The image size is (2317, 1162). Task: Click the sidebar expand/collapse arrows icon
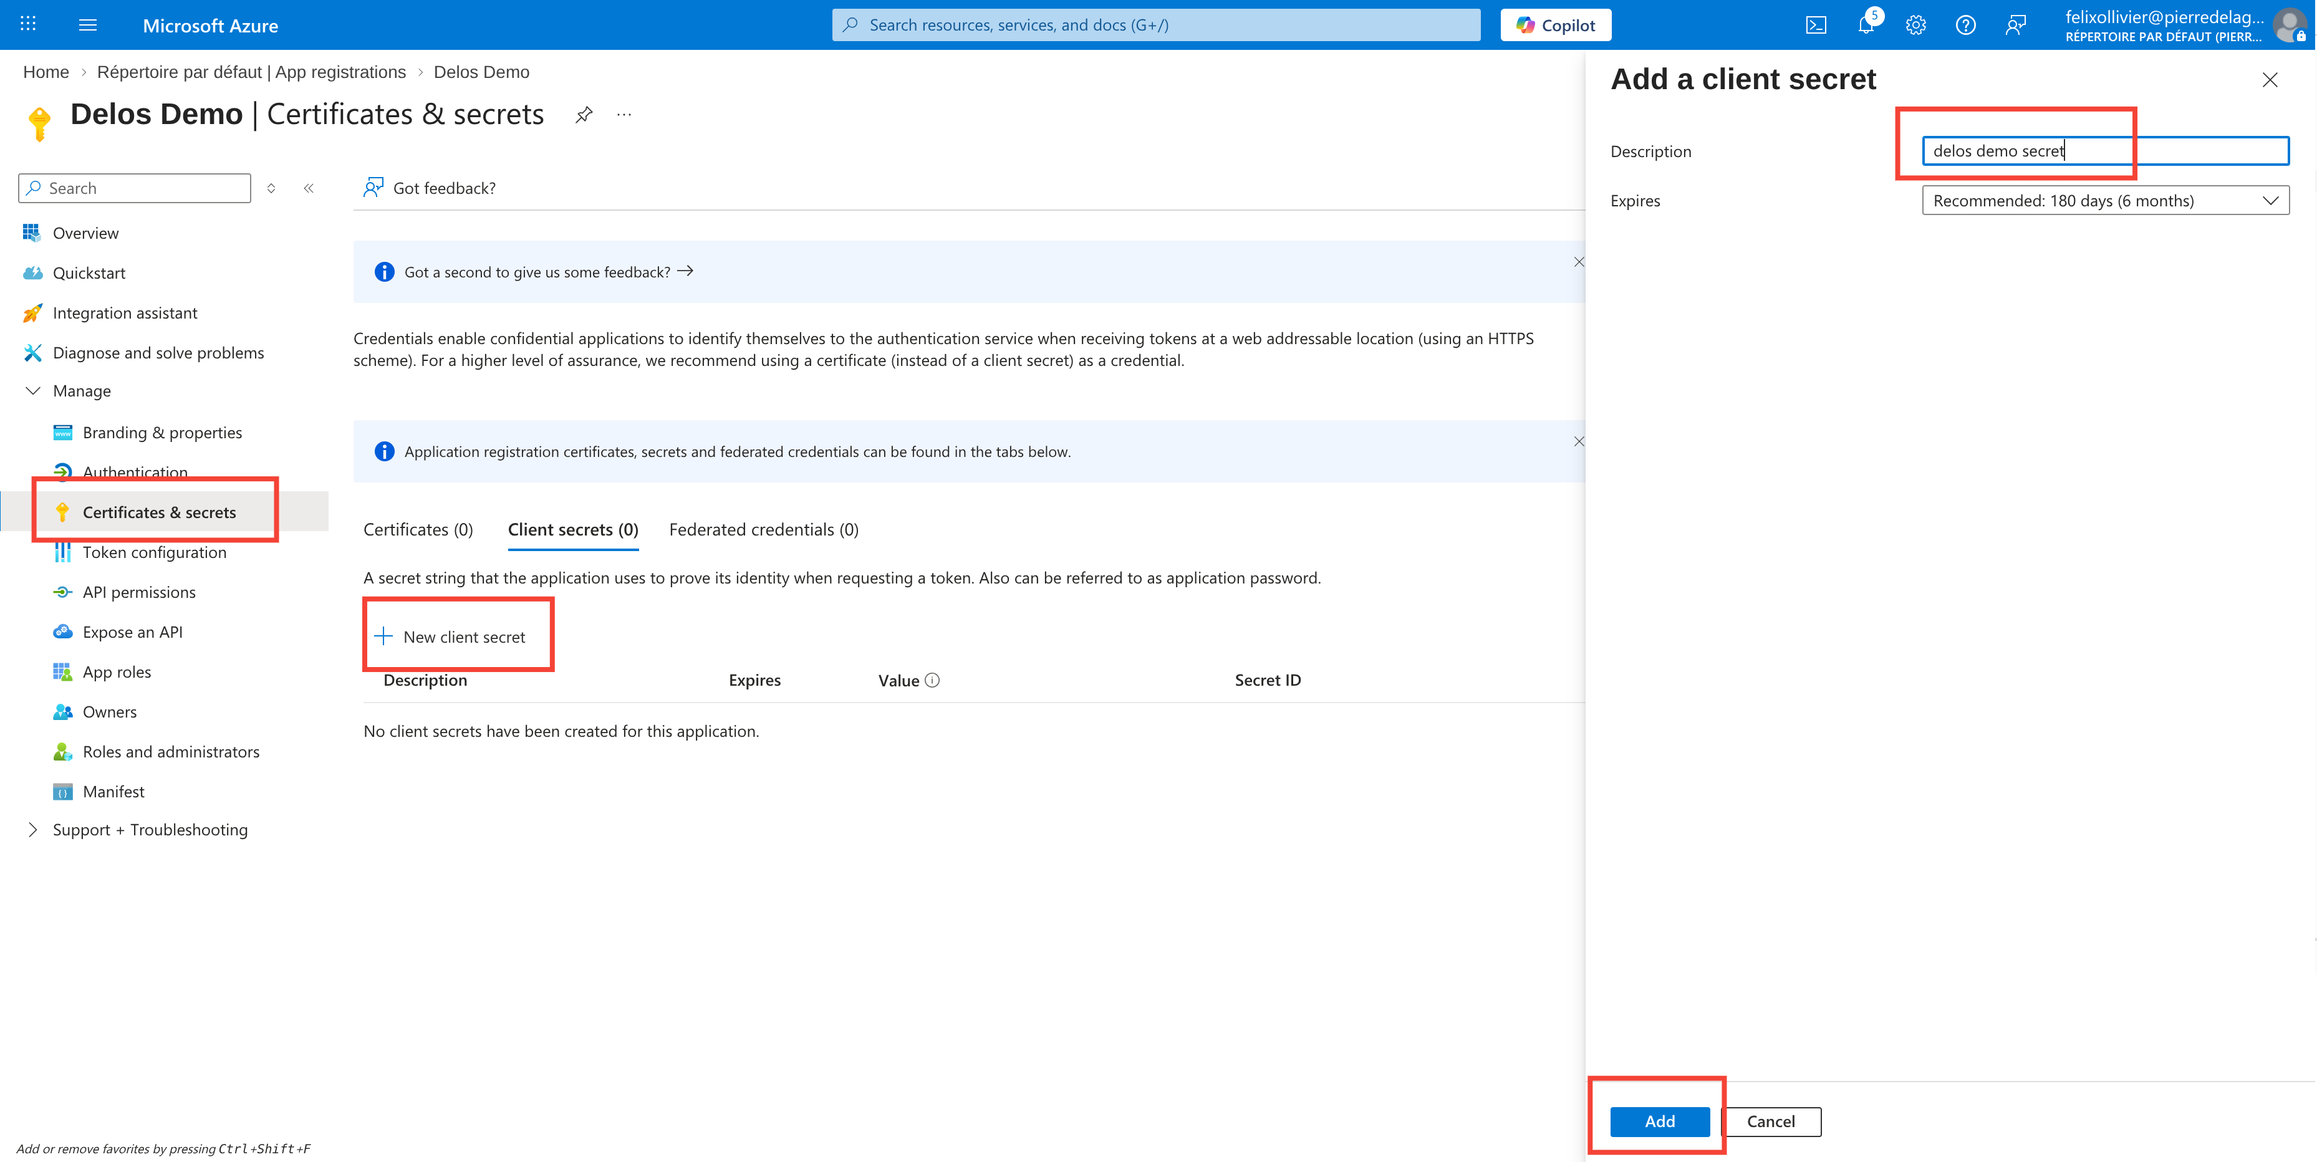pos(271,188)
